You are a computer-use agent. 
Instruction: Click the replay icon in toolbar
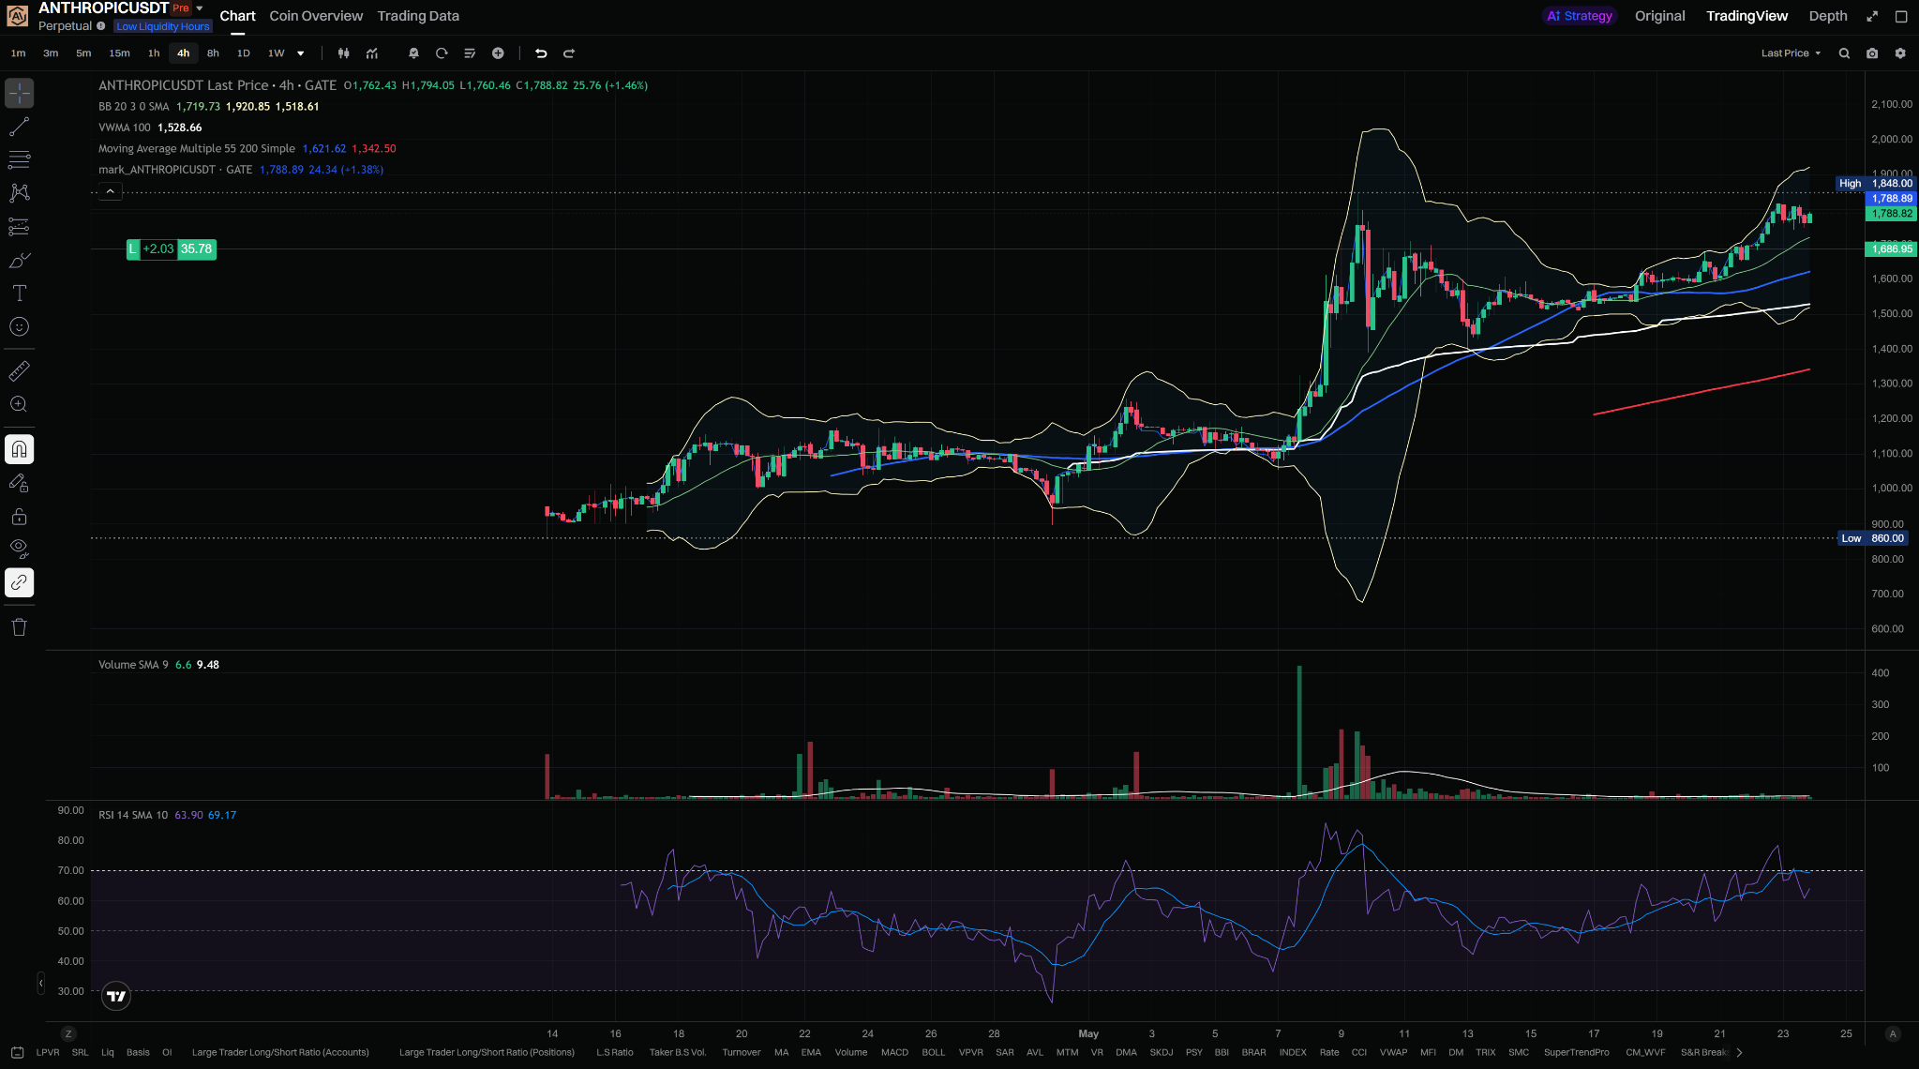tap(442, 53)
